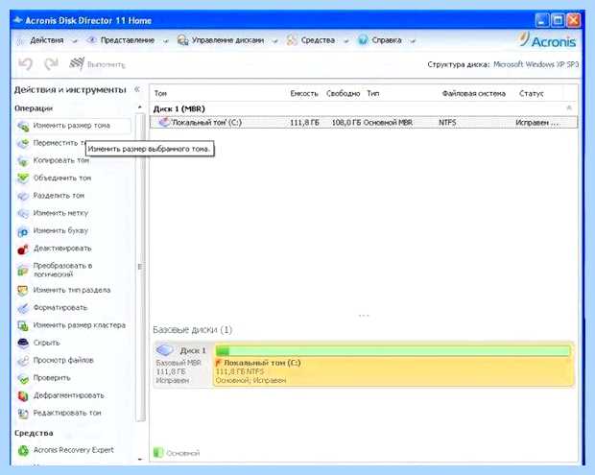Screen dimensions: 595x475
Task: Click the Объединить том icon
Action: [x=23, y=178]
